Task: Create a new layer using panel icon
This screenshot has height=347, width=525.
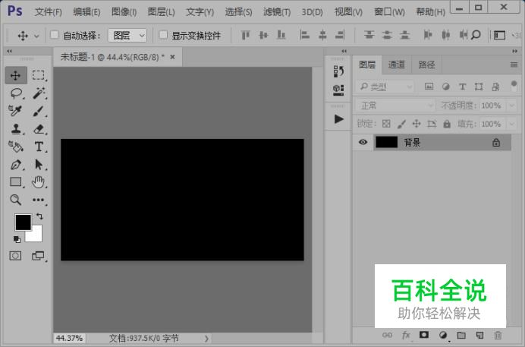Action: click(479, 335)
